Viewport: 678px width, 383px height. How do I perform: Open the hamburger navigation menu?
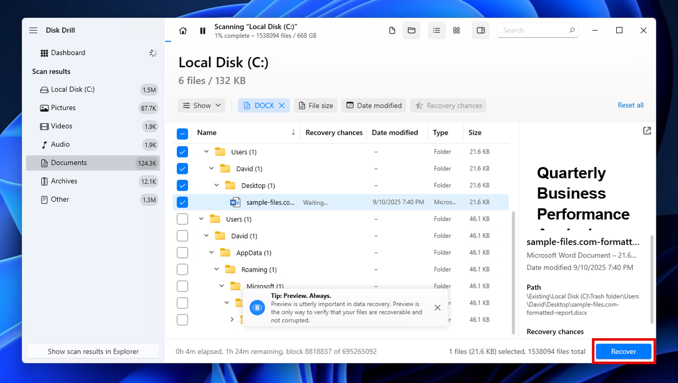pos(33,30)
